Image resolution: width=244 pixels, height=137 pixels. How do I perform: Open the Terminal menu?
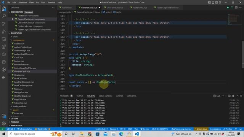pyautogui.click(x=51, y=3)
